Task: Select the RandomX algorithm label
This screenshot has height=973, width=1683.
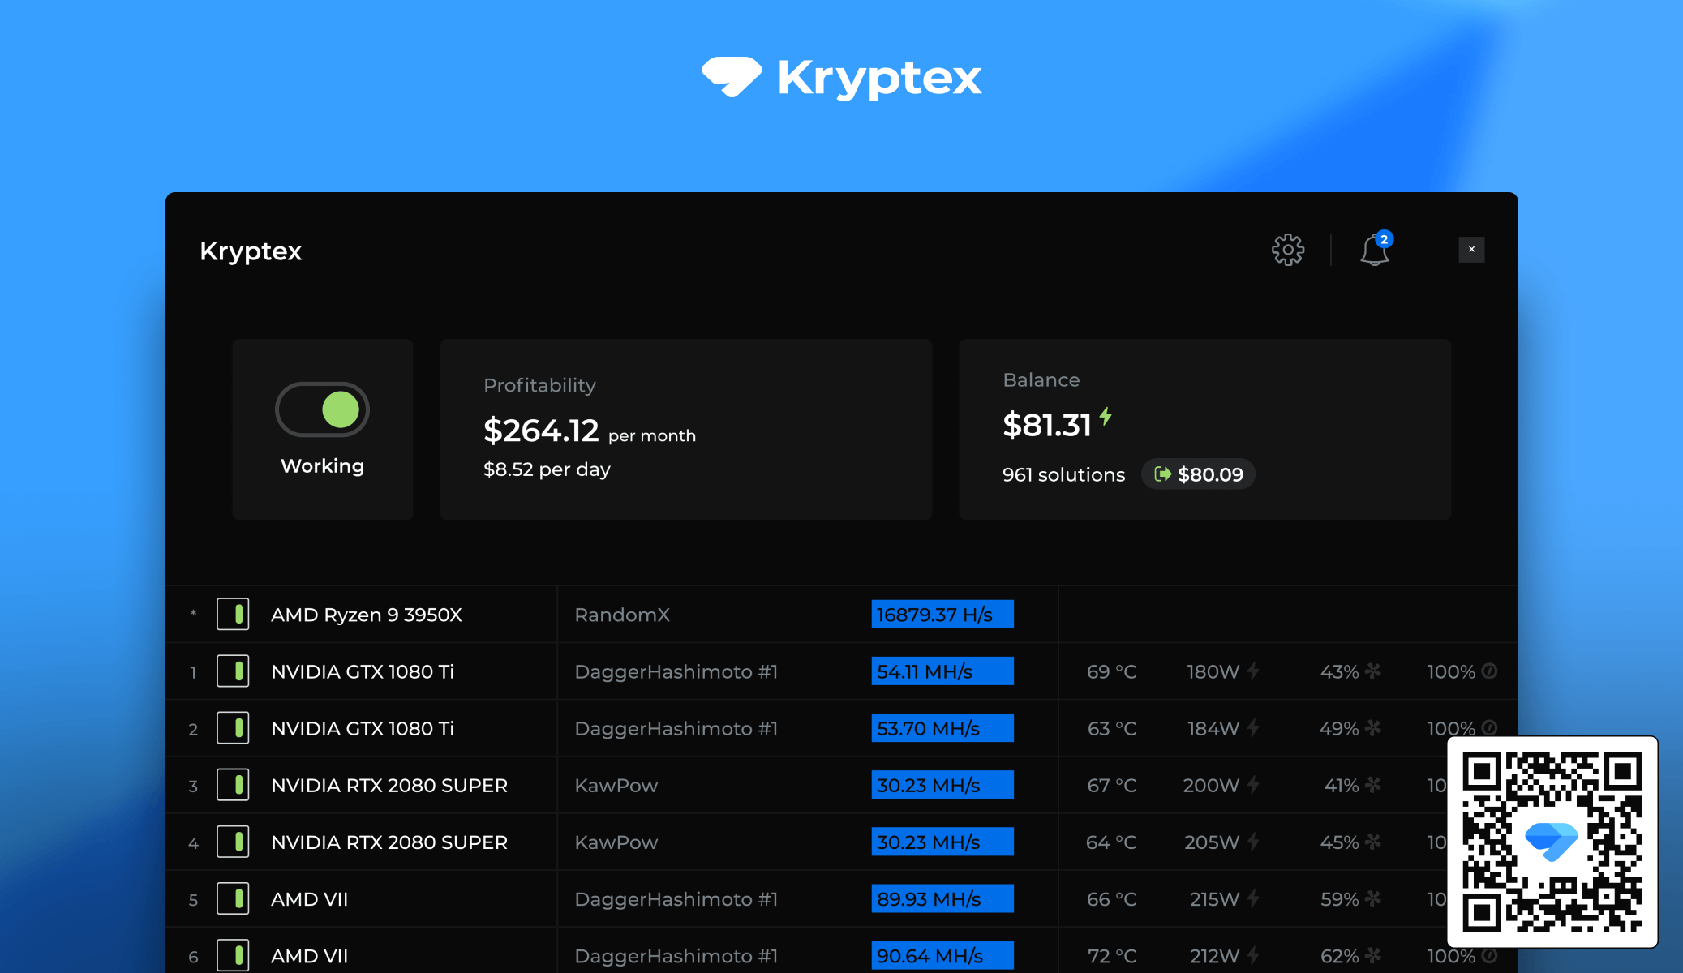Action: click(622, 615)
